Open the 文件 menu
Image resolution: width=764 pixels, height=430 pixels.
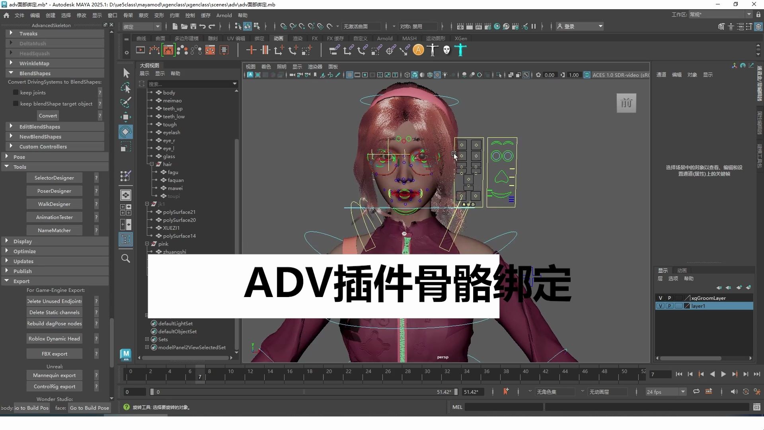[19, 15]
